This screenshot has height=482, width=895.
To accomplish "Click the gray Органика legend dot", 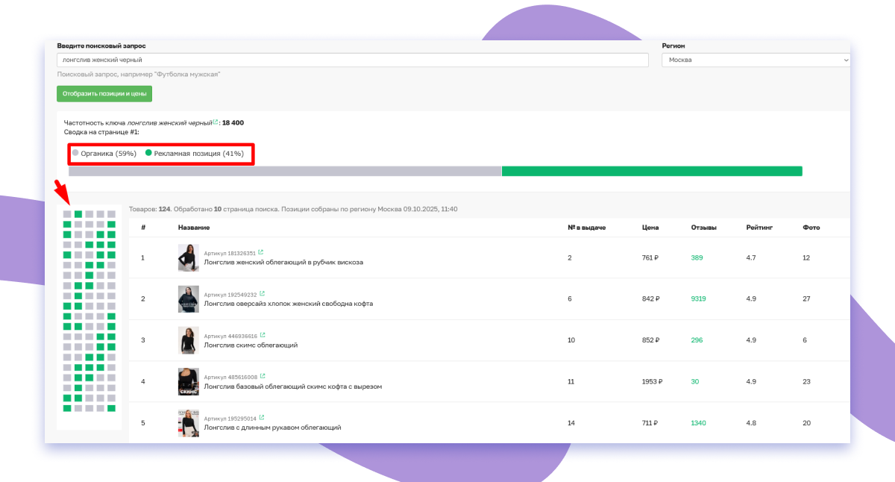I will click(x=75, y=153).
